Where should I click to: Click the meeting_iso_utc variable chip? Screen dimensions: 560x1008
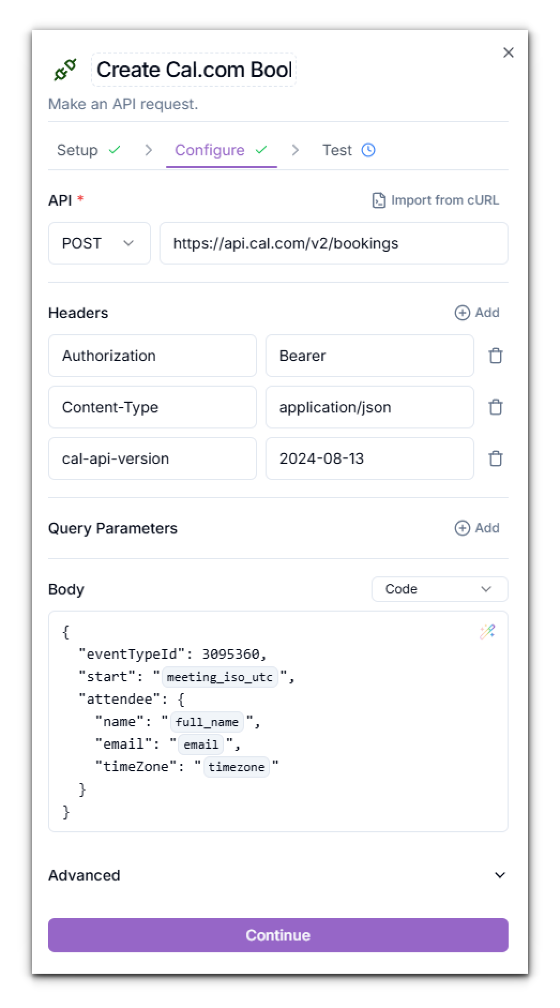[x=220, y=677]
